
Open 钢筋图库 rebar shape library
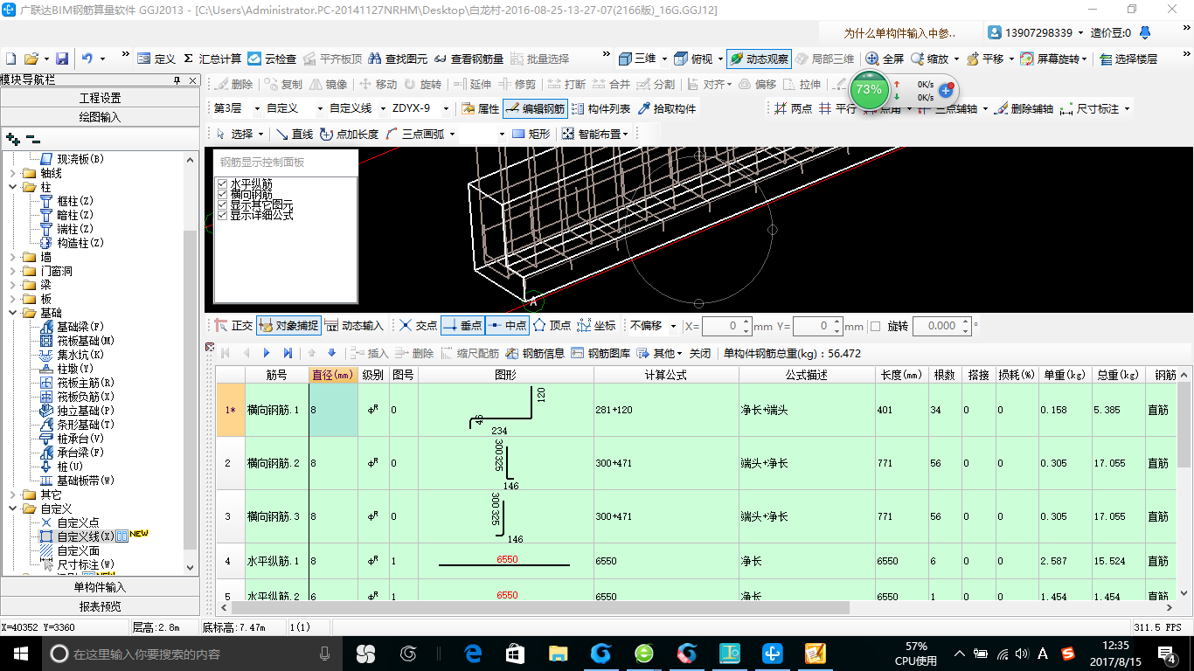[600, 353]
